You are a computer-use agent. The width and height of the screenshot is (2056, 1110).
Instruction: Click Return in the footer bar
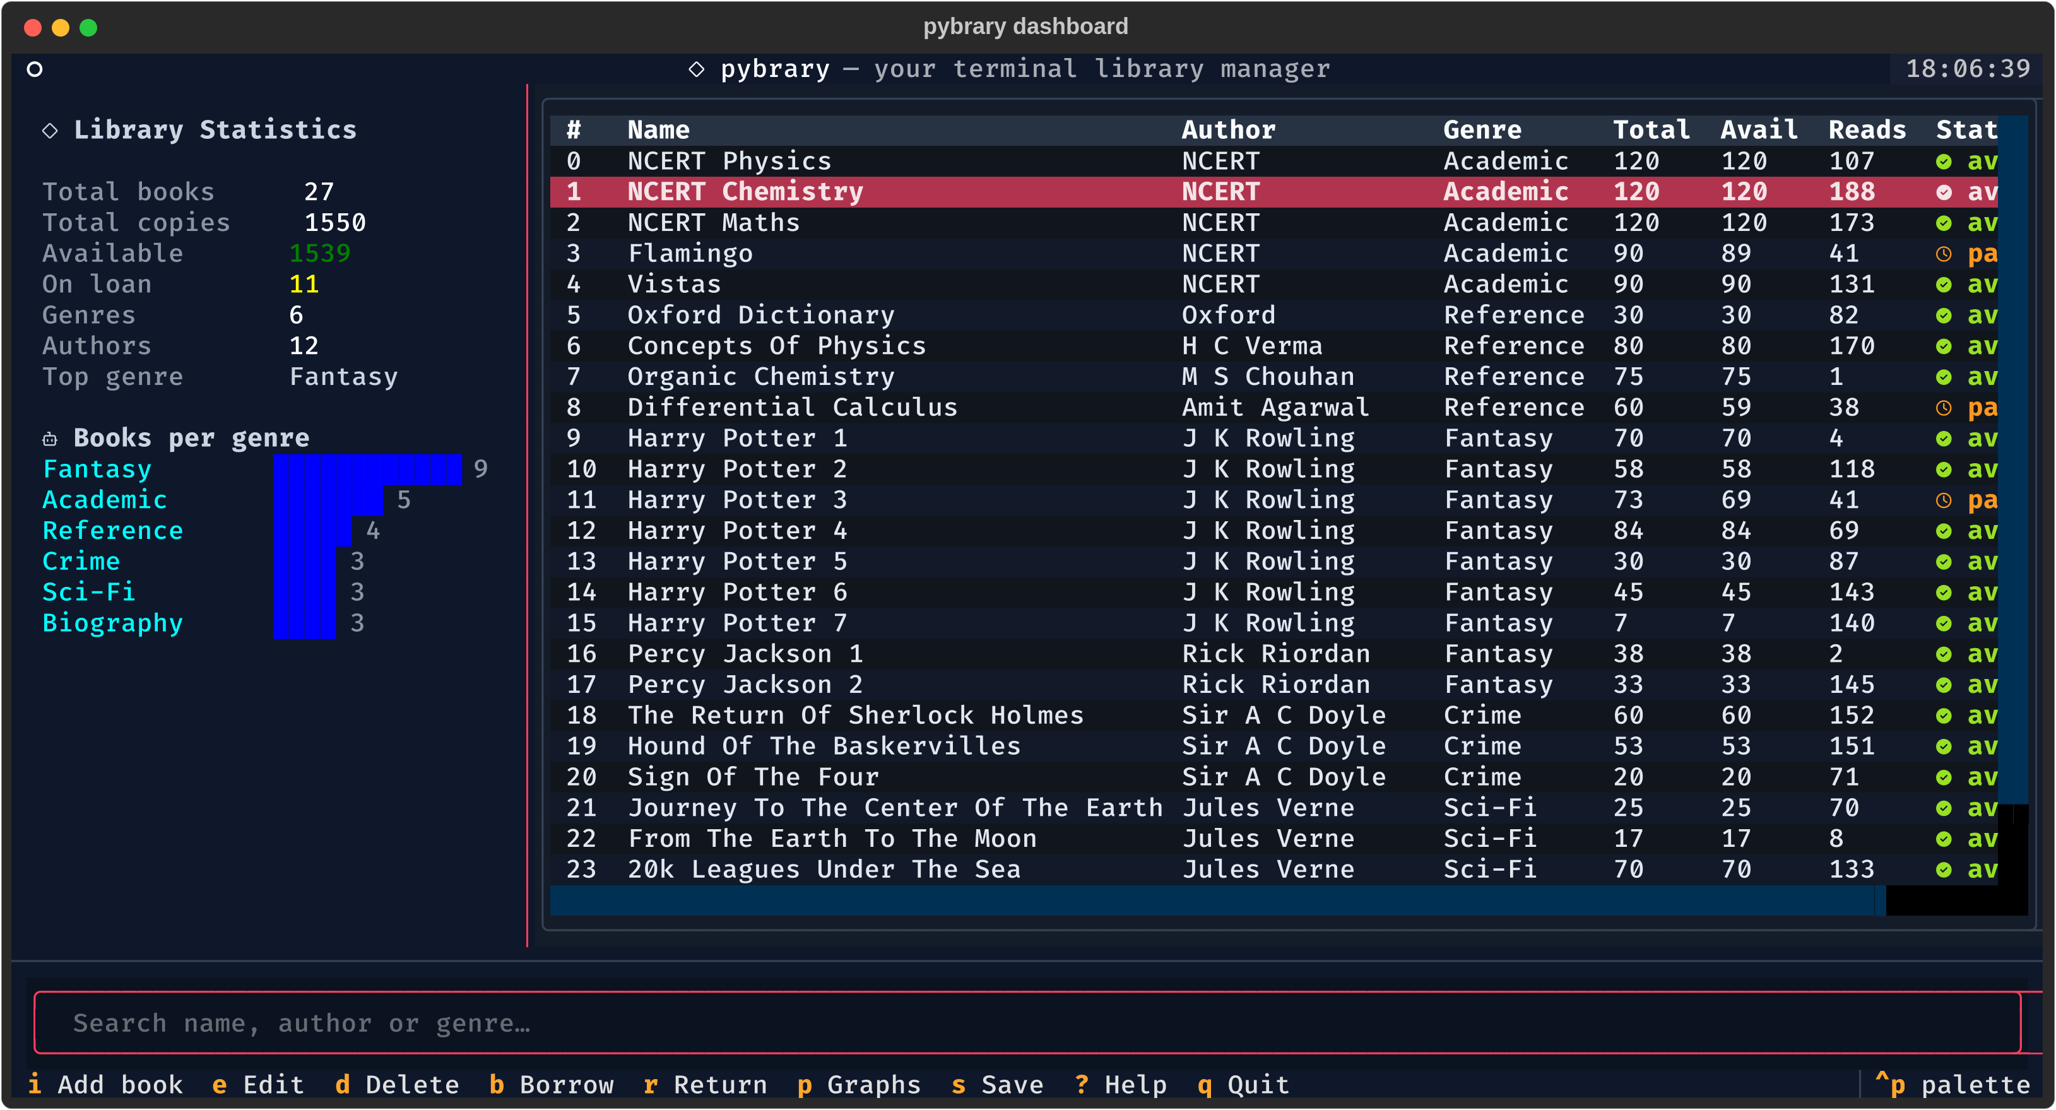[705, 1085]
